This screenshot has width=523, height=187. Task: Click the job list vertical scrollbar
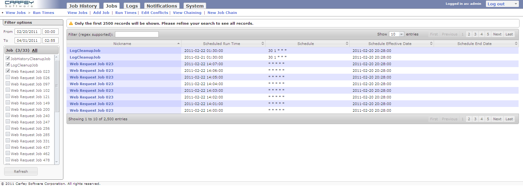(57, 85)
